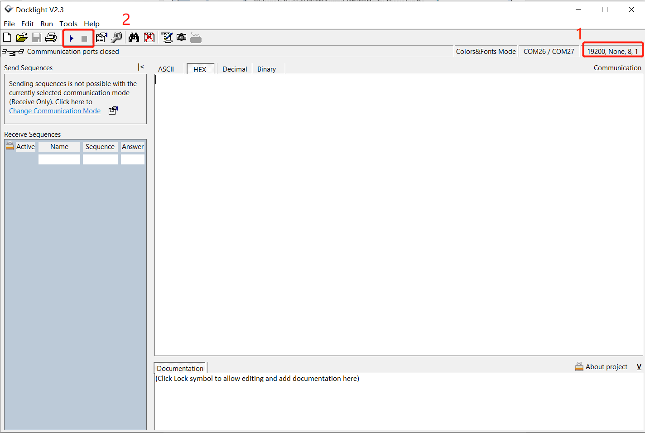Click the greyed-out icon after the camera

(196, 38)
